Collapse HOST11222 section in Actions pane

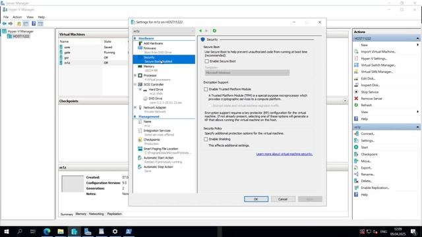click(417, 38)
